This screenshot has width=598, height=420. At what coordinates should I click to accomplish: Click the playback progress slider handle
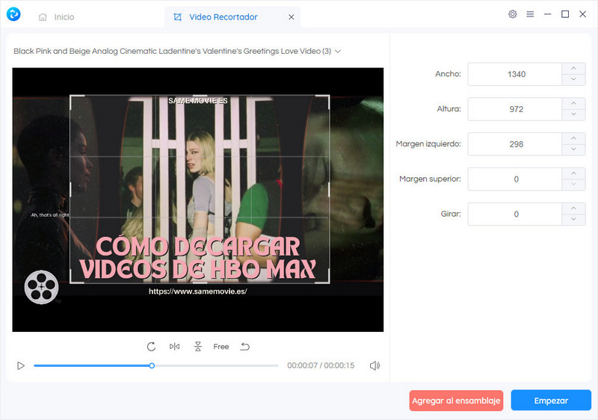[152, 365]
